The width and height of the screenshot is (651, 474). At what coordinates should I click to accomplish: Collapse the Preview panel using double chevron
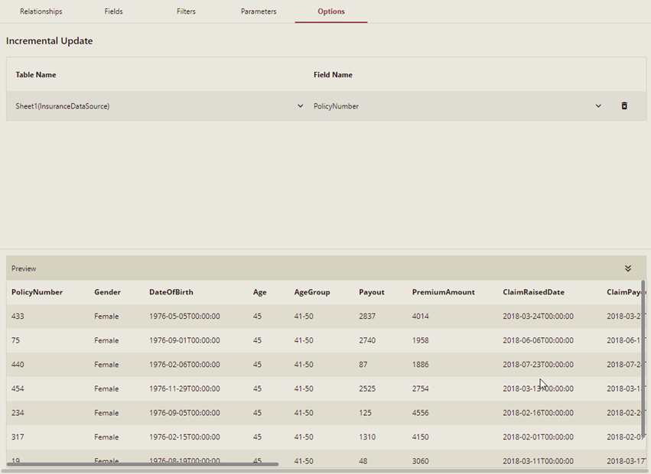[x=627, y=268]
